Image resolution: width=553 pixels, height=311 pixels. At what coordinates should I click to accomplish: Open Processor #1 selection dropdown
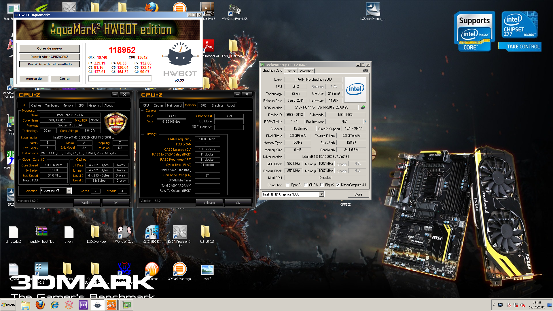click(x=69, y=191)
